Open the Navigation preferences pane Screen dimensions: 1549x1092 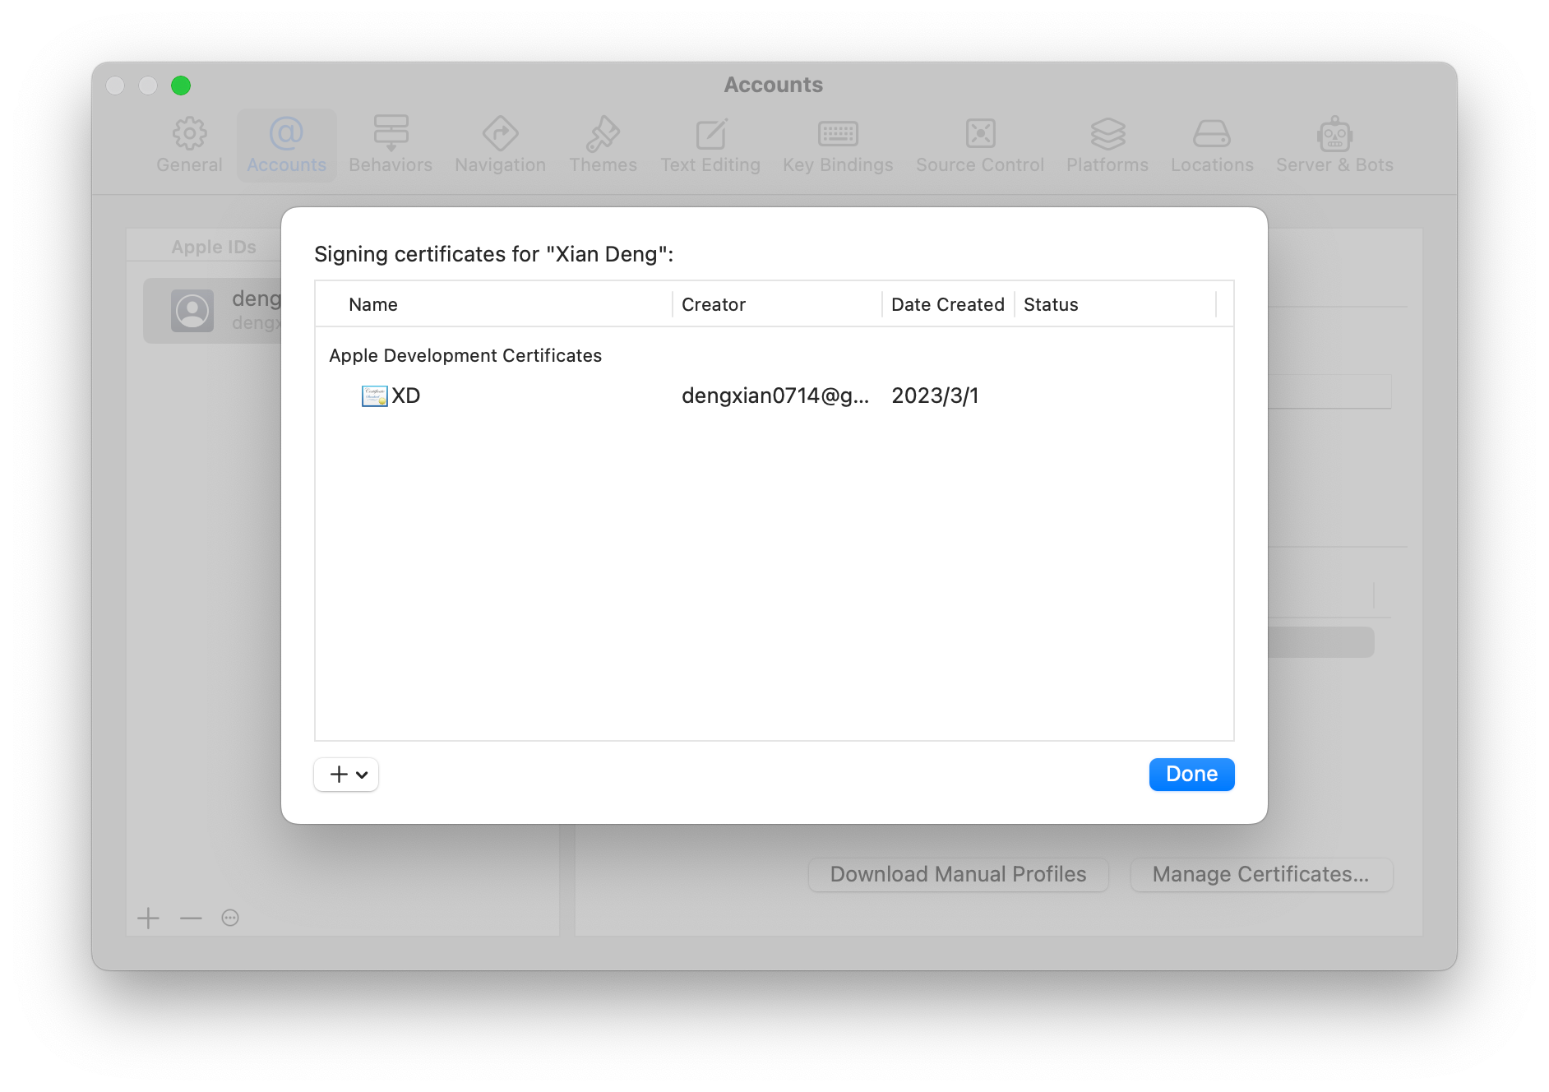[500, 145]
